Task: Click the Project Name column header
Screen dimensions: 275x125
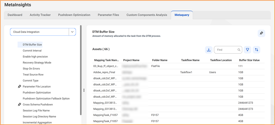Action: tap(131, 60)
